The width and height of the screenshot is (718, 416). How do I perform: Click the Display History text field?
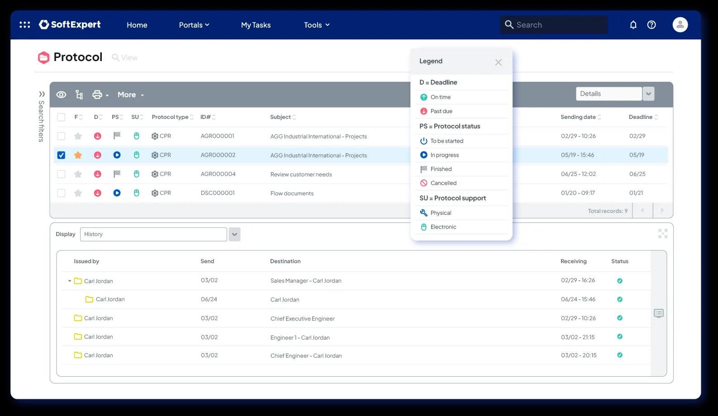point(153,234)
